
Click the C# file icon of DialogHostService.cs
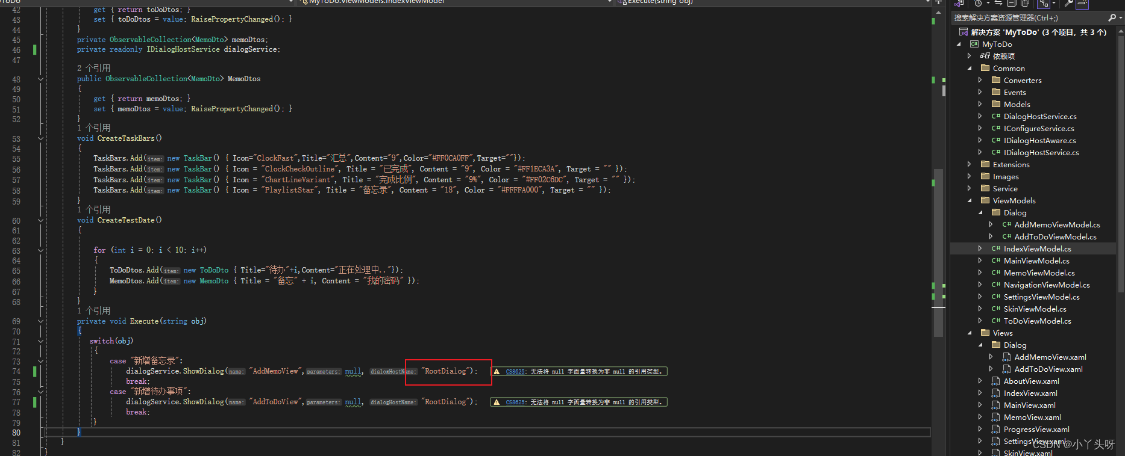(x=996, y=116)
